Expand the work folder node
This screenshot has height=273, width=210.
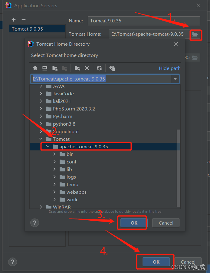(54, 199)
